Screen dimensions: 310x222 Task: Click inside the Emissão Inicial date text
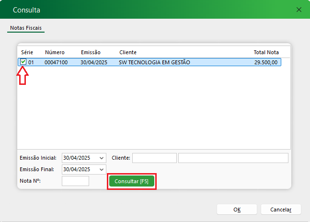click(77, 158)
